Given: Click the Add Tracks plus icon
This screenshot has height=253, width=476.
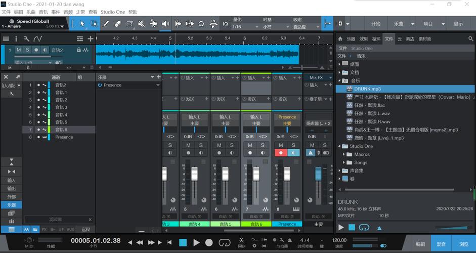Looking at the screenshot, I should tap(91, 38).
